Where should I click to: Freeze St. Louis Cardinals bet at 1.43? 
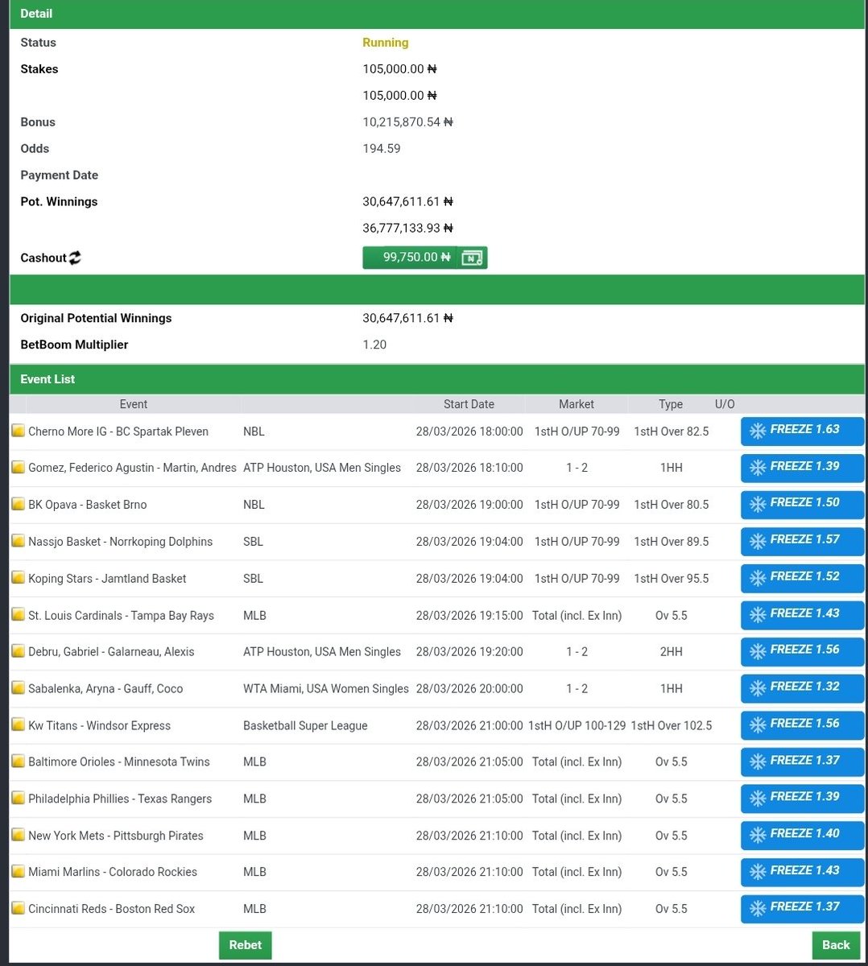coord(802,615)
